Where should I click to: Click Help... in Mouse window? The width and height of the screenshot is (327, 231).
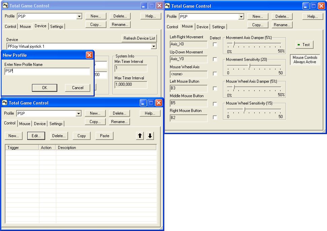(313, 16)
